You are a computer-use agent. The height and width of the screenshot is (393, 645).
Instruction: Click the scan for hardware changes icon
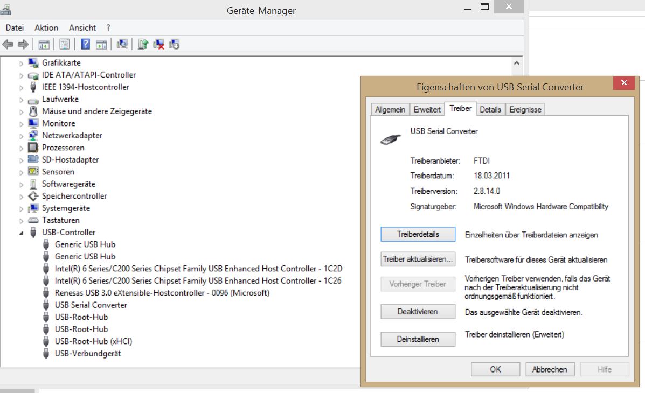(122, 44)
